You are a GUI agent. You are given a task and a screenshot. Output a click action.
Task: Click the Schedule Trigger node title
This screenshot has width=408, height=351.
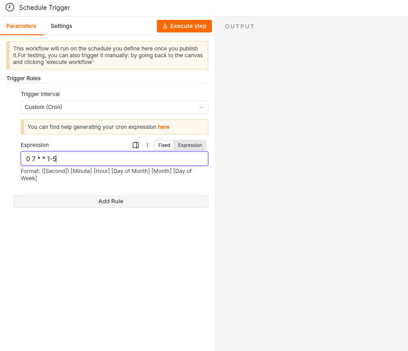45,8
